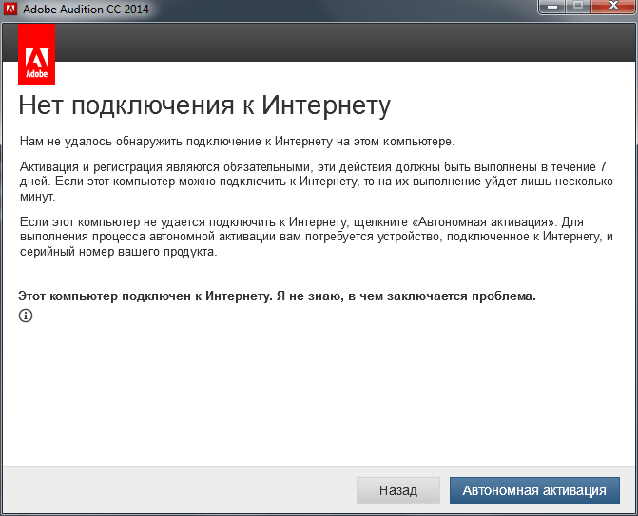Maximize the Adobe Audition window

pyautogui.click(x=578, y=7)
